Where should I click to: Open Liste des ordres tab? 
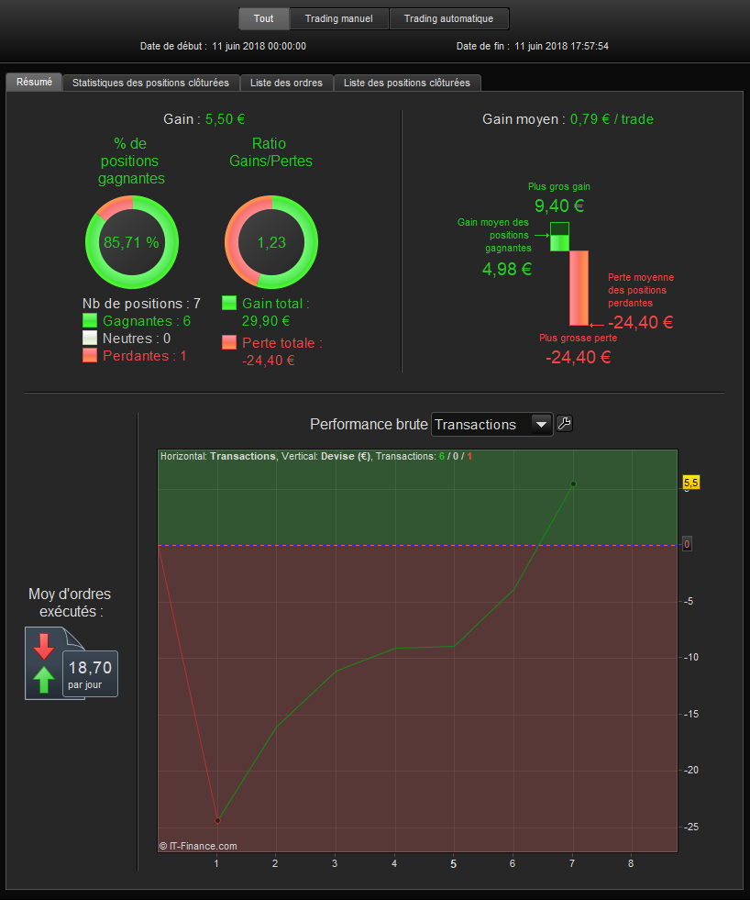(286, 83)
